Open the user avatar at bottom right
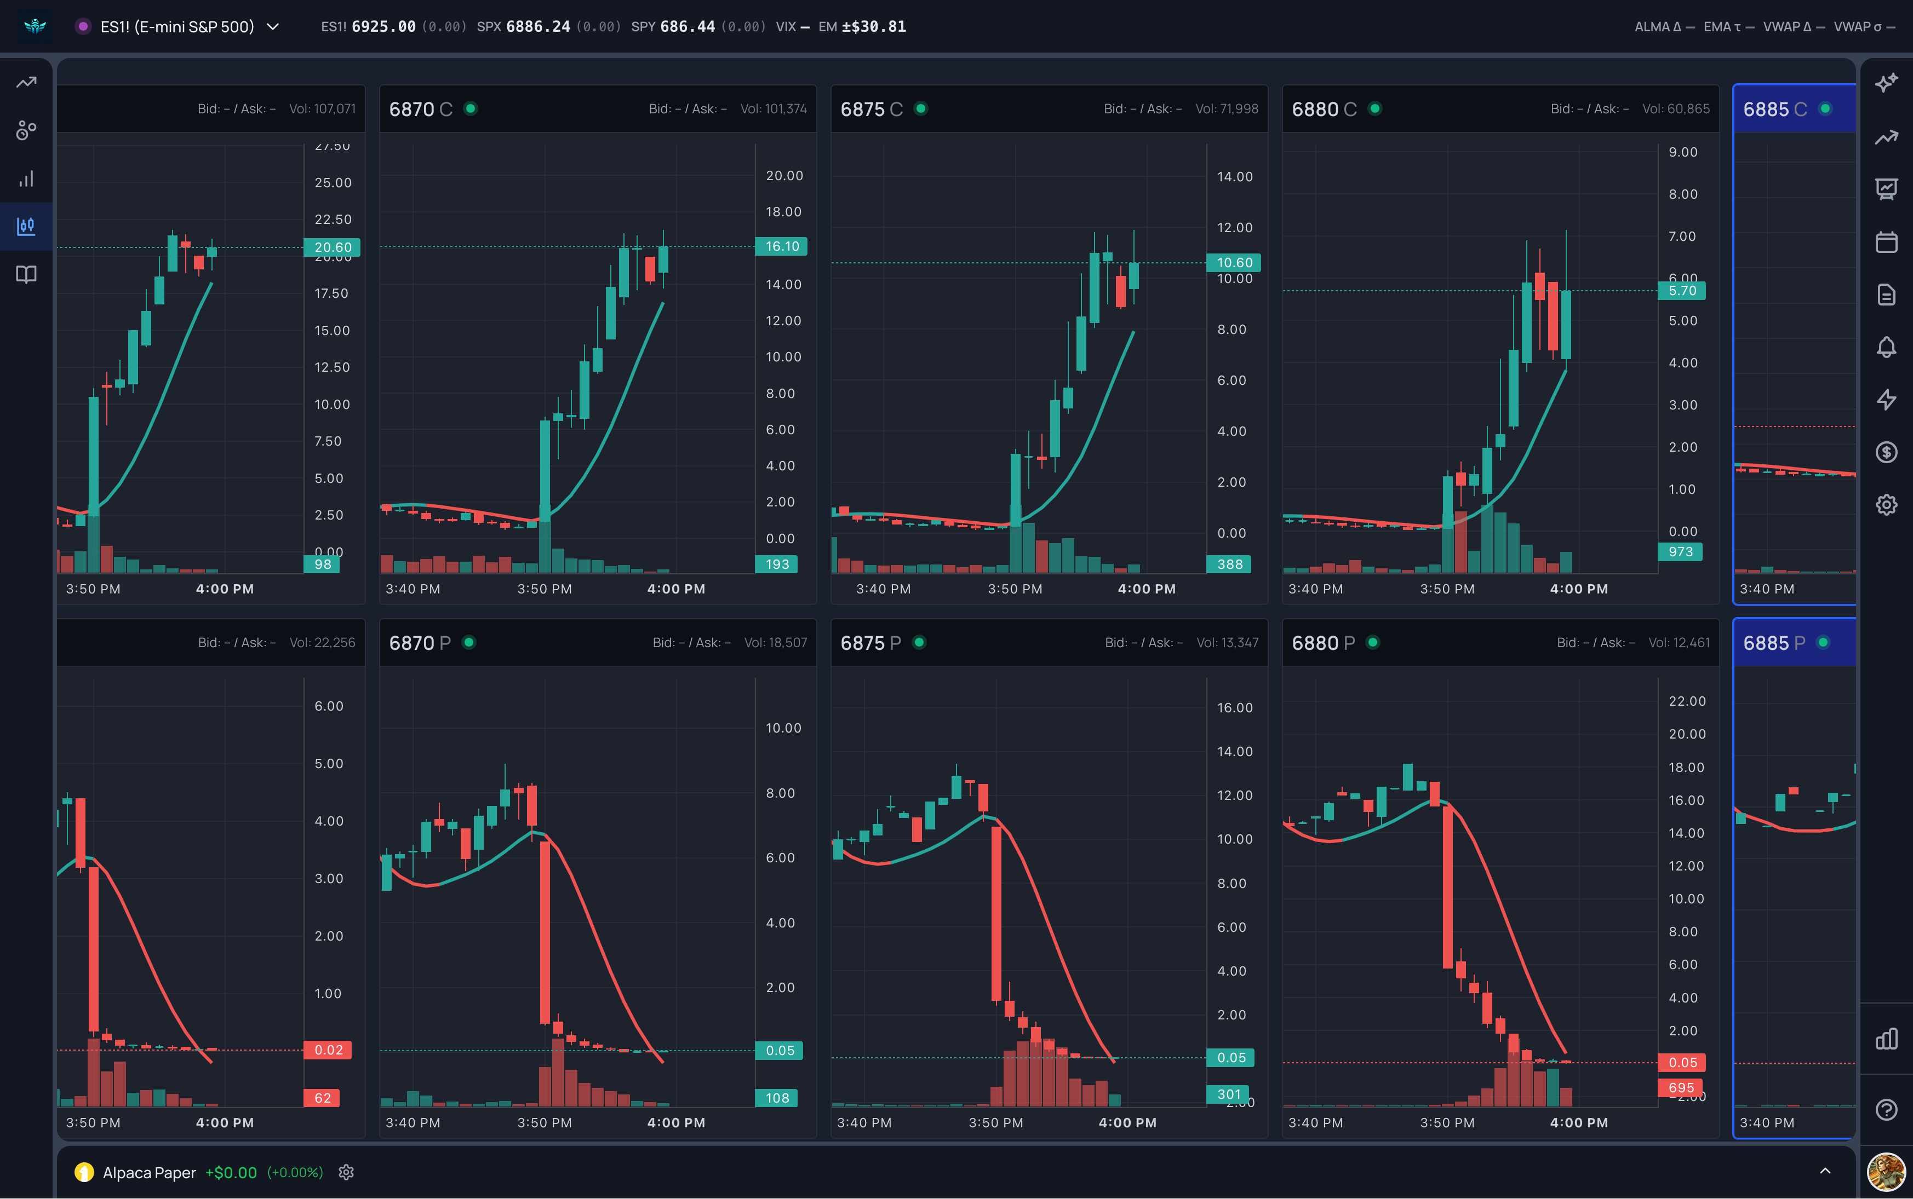The width and height of the screenshot is (1913, 1199). click(x=1886, y=1173)
